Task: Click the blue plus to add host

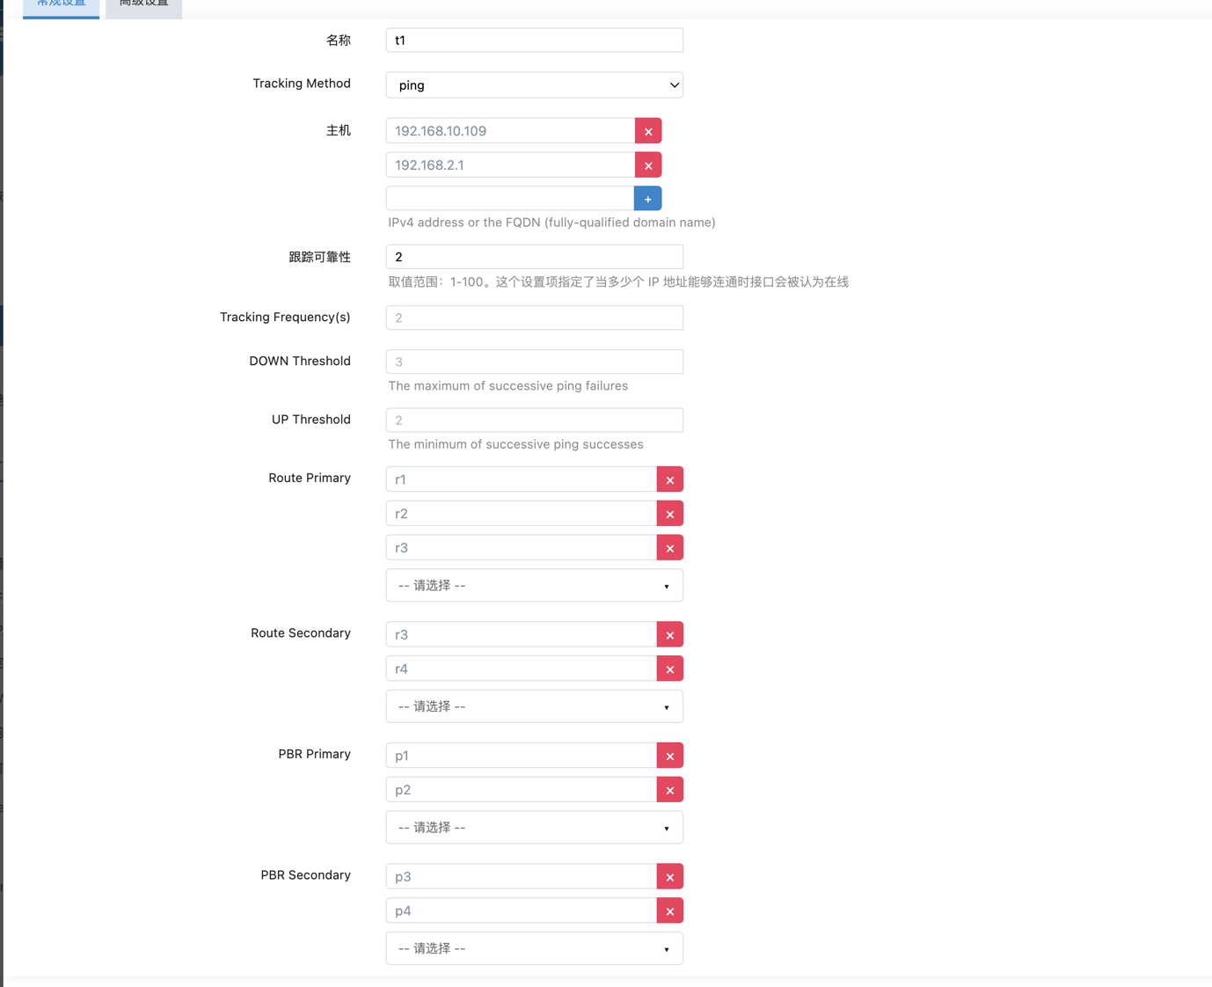Action: point(647,199)
